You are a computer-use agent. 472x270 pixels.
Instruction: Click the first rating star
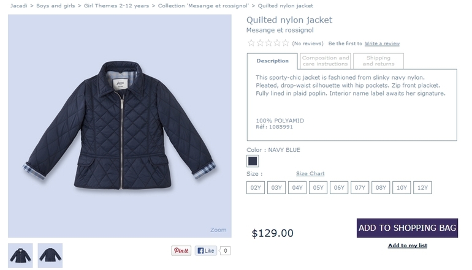pyautogui.click(x=251, y=43)
